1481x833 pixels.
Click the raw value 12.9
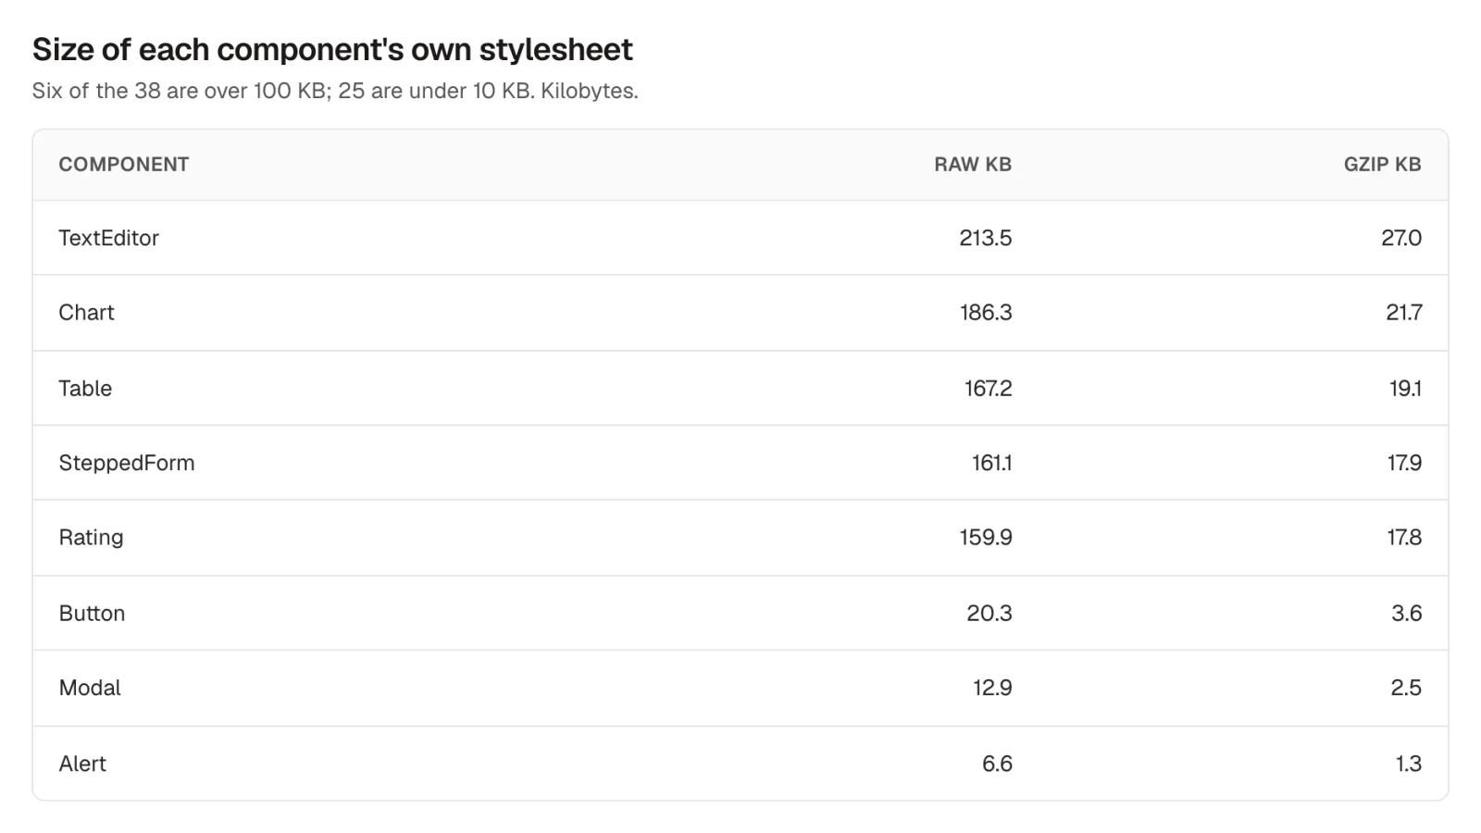[x=992, y=688]
